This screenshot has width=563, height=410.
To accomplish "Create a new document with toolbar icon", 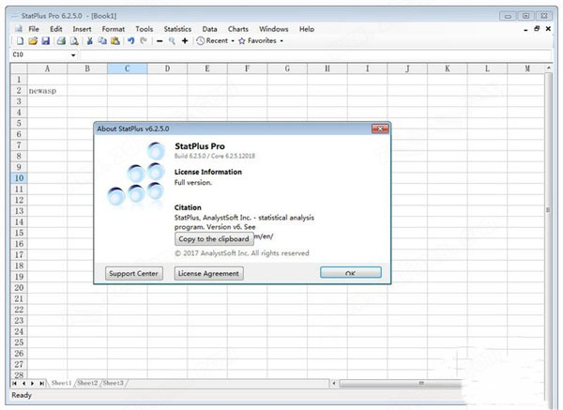I will [21, 41].
